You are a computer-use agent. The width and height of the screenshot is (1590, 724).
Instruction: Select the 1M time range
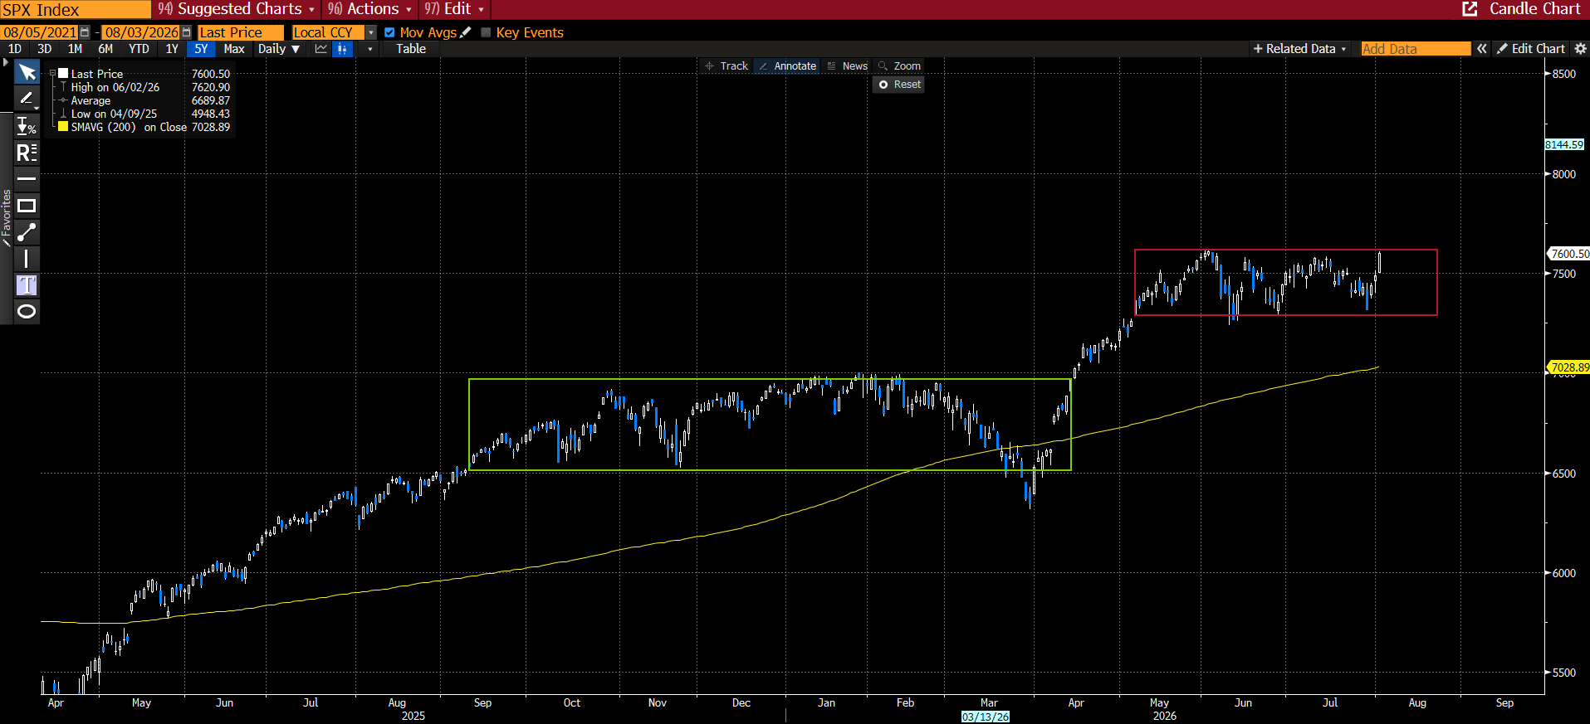click(75, 49)
